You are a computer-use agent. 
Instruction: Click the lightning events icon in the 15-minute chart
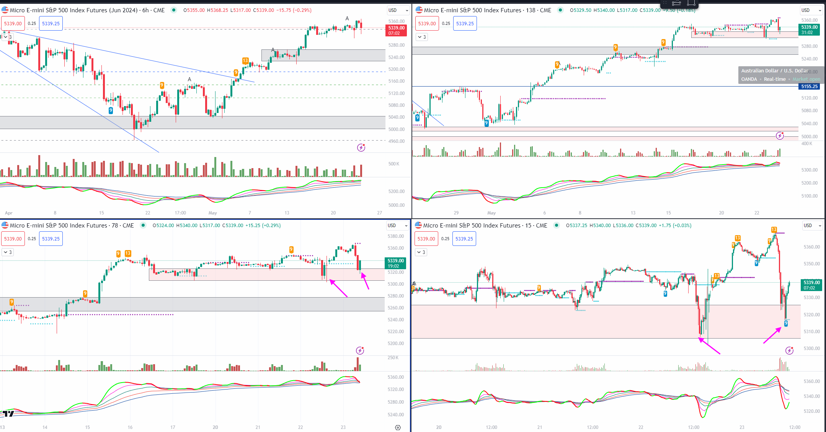(x=789, y=350)
